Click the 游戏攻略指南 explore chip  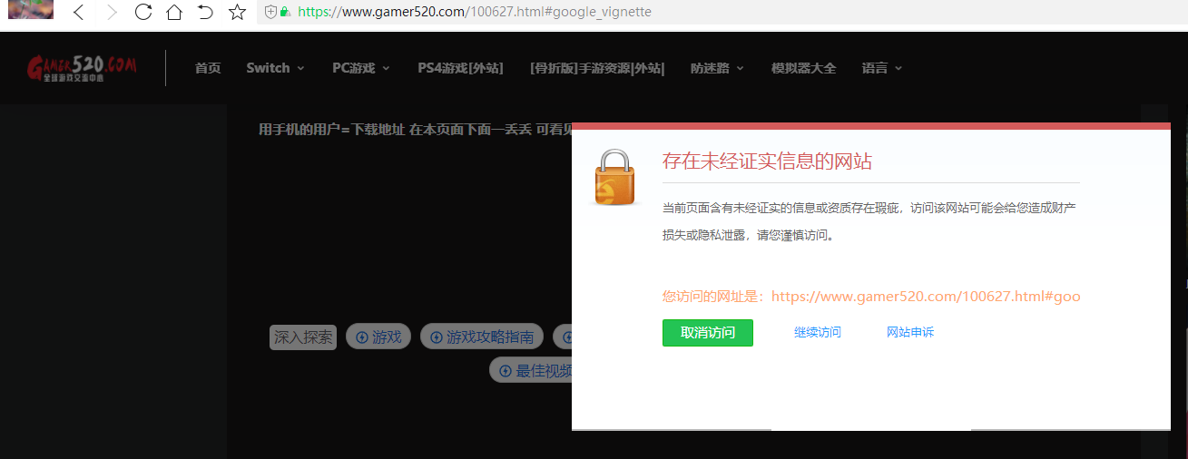[482, 337]
